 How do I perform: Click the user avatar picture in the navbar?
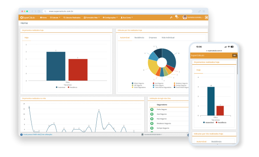pyautogui.click(x=185, y=17)
